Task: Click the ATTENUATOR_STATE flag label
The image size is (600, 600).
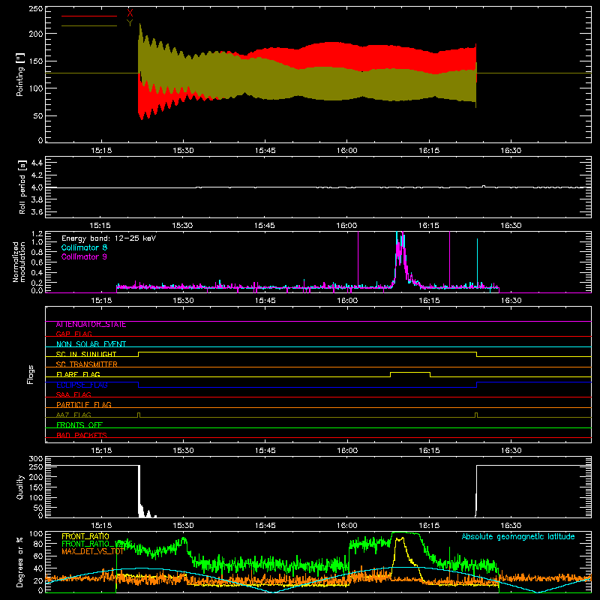Action: tap(91, 325)
